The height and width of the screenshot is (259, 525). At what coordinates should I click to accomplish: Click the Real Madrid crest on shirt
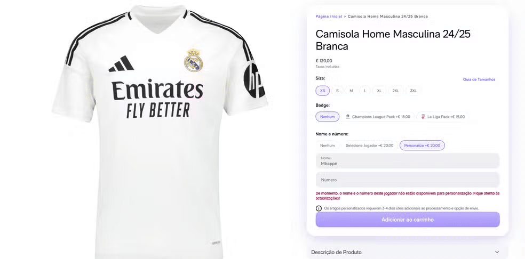tap(194, 60)
